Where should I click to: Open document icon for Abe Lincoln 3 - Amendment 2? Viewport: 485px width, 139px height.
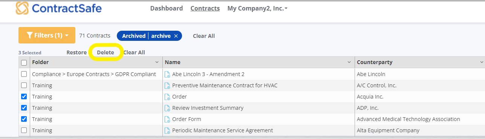pyautogui.click(x=167, y=74)
